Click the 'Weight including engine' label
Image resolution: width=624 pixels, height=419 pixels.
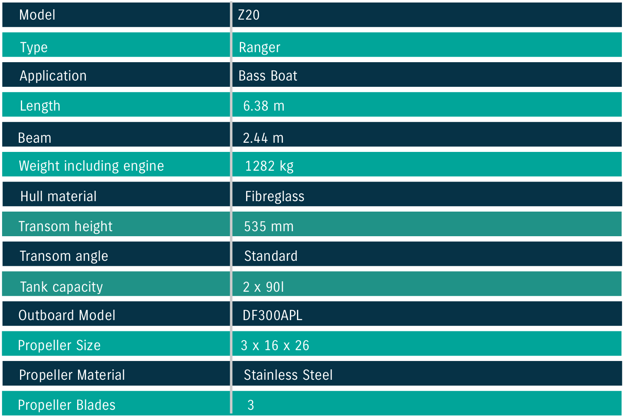pos(91,166)
